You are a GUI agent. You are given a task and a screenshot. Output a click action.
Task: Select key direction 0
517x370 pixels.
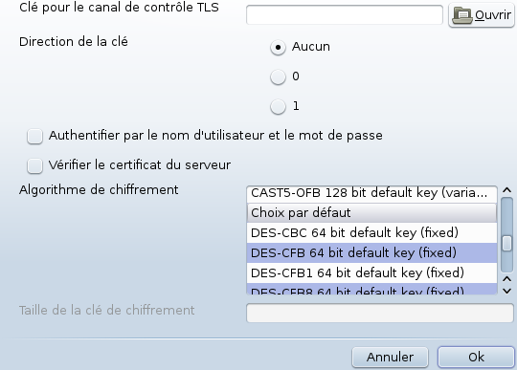click(278, 77)
